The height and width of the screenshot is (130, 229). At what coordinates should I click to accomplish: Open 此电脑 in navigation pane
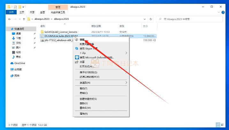pyautogui.click(x=18, y=69)
